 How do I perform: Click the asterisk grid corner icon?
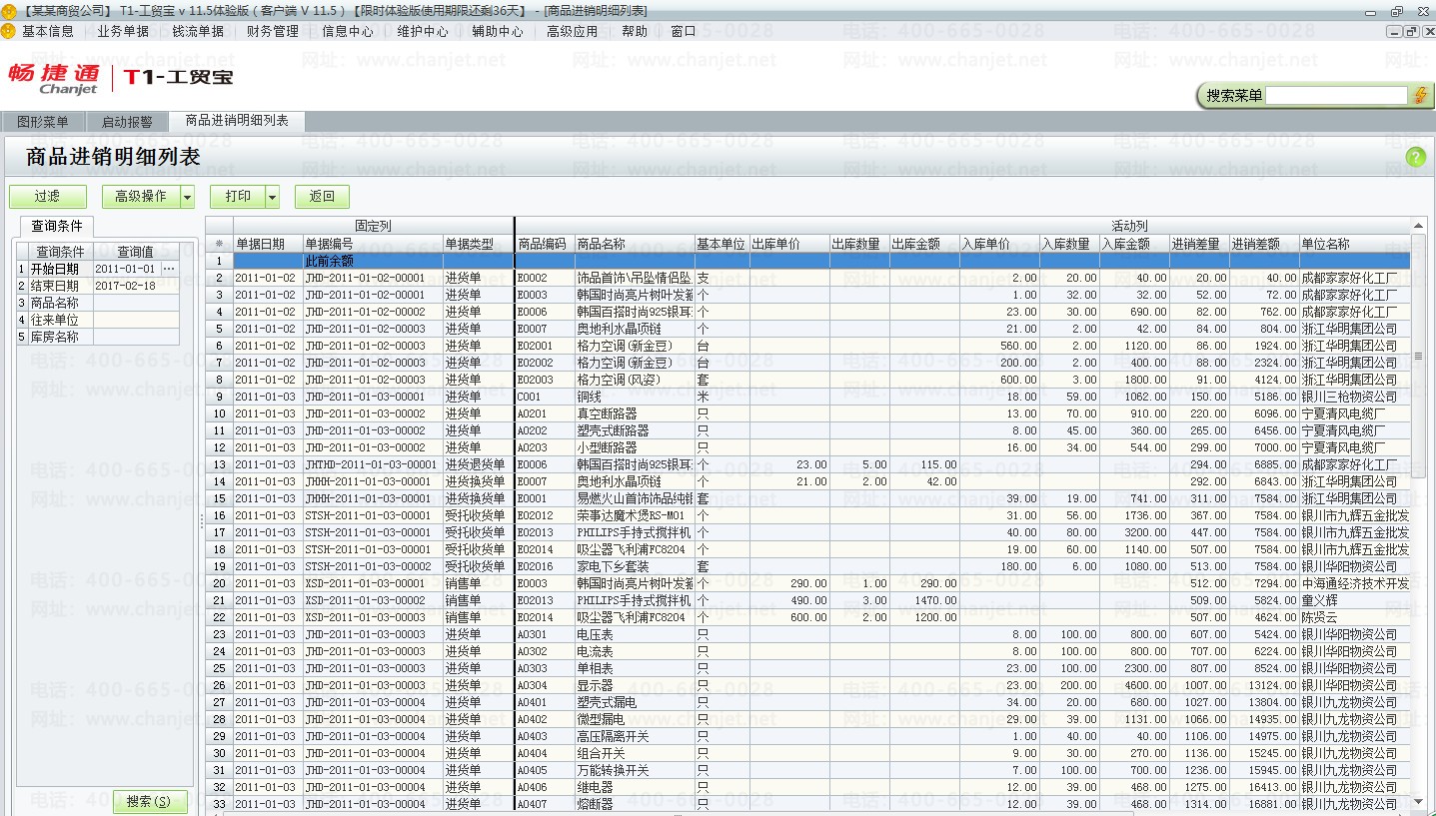click(x=219, y=244)
